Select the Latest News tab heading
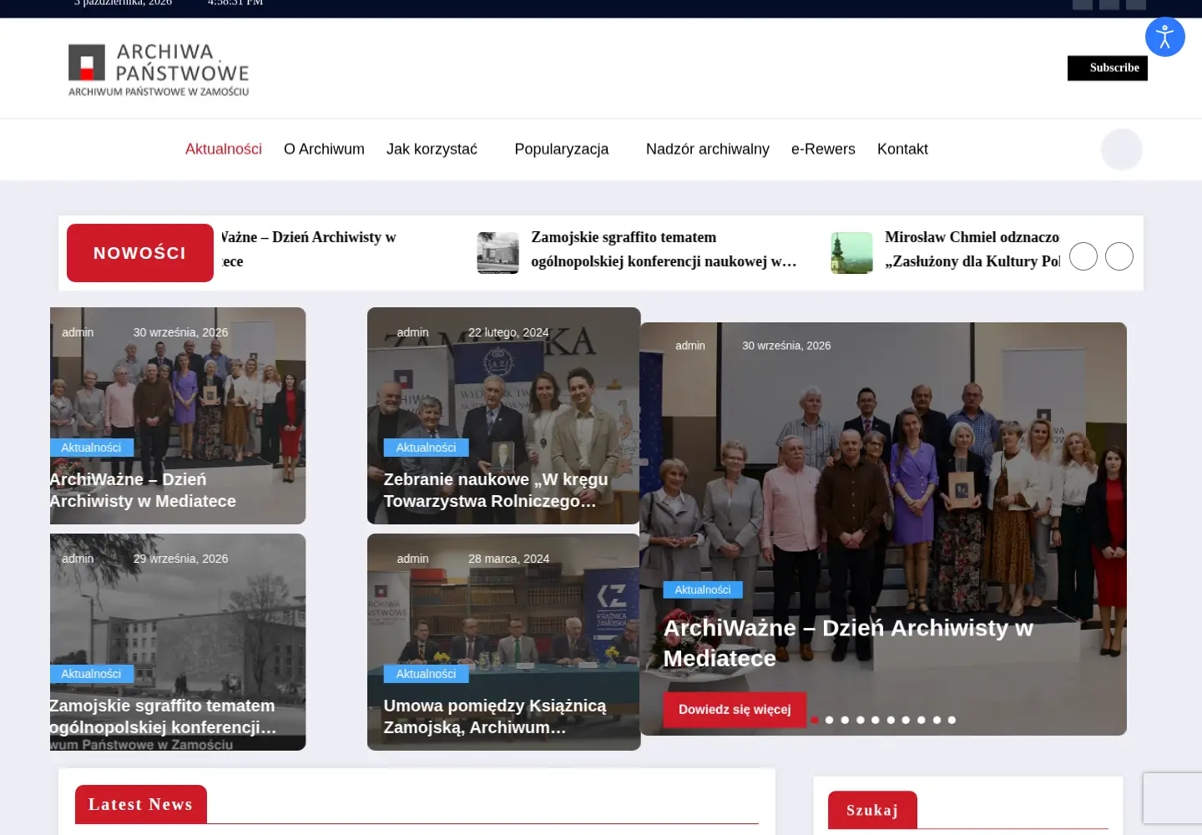 click(140, 804)
